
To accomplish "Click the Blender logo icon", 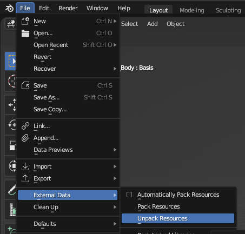I will coord(9,8).
